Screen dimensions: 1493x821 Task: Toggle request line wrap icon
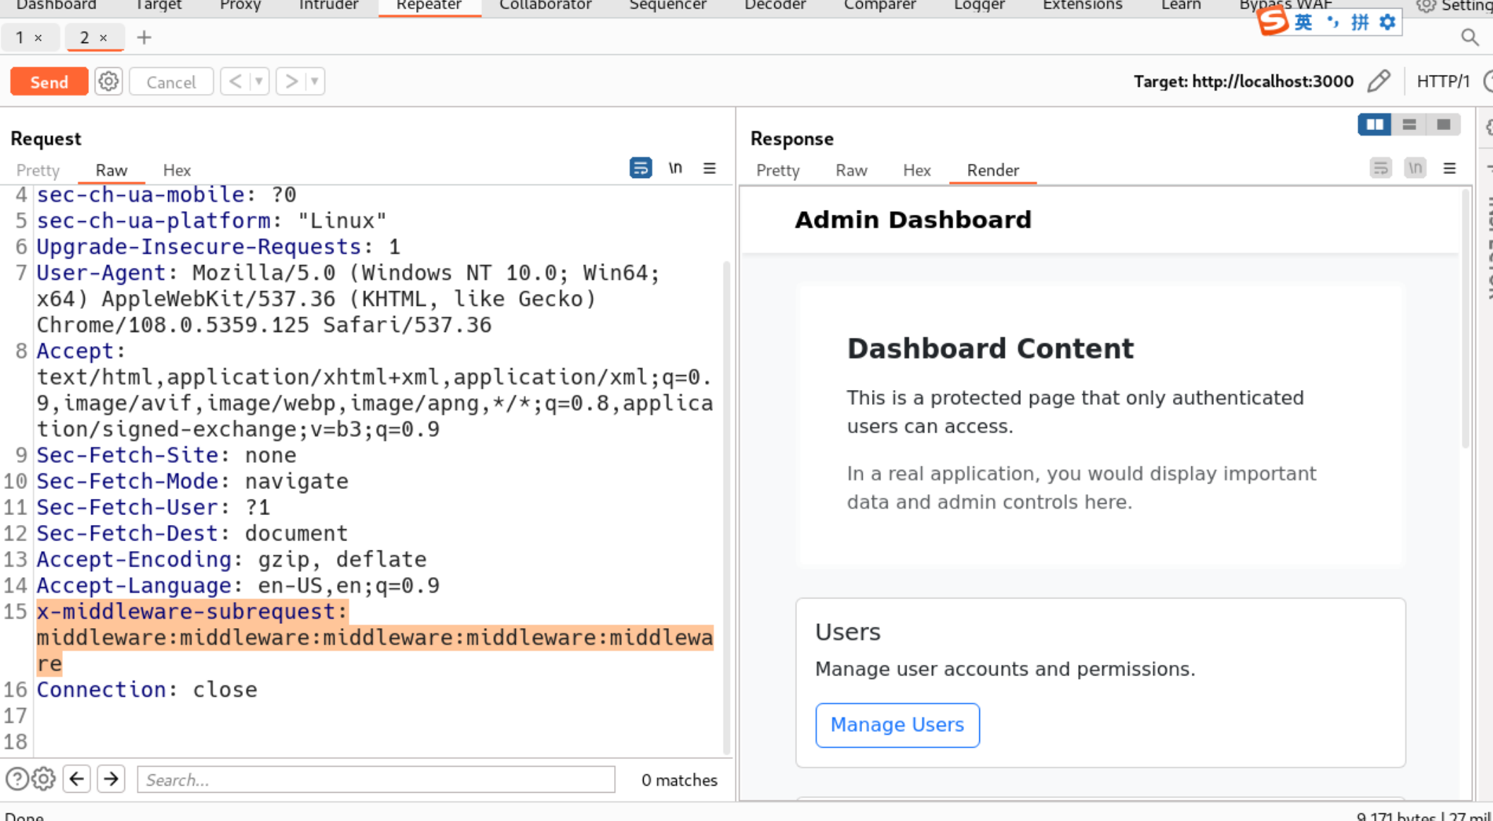click(x=640, y=168)
